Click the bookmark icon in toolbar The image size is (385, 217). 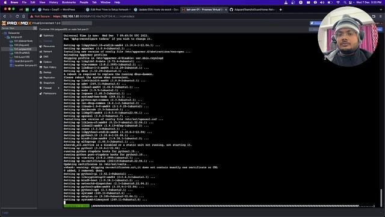tap(23, 16)
